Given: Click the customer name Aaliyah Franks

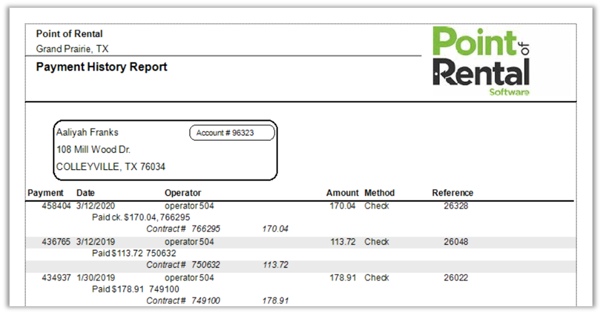Looking at the screenshot, I should click(x=87, y=132).
